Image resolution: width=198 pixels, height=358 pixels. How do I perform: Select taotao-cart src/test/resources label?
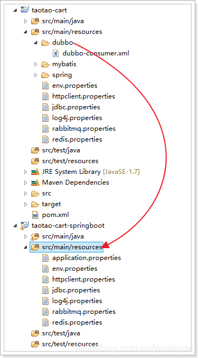(70, 161)
